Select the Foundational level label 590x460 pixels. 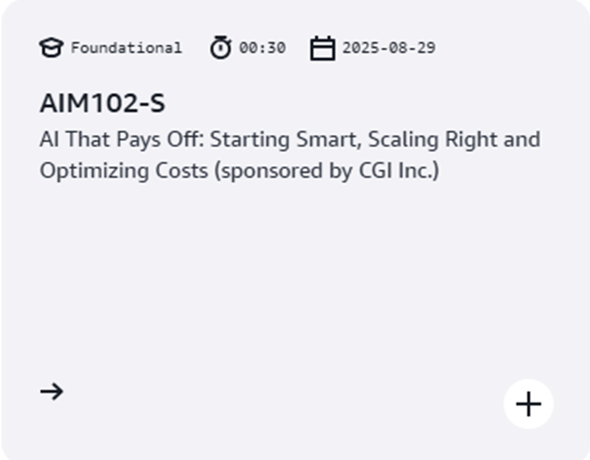[126, 48]
